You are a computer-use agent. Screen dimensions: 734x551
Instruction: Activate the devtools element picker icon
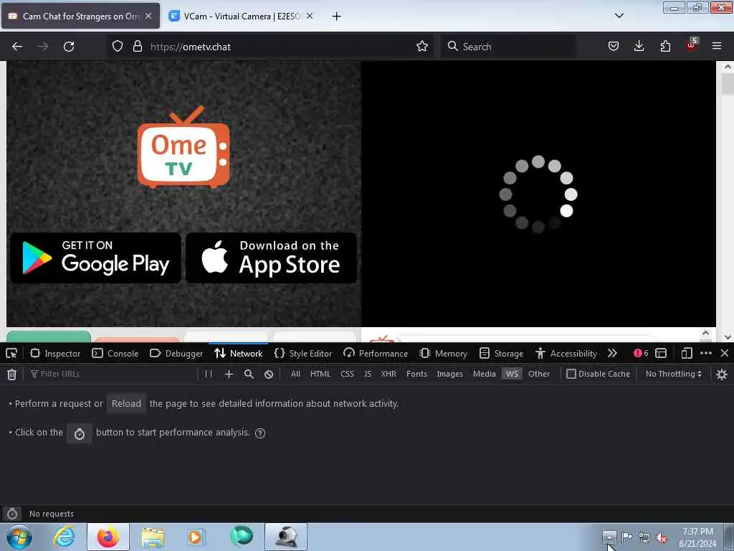(11, 353)
